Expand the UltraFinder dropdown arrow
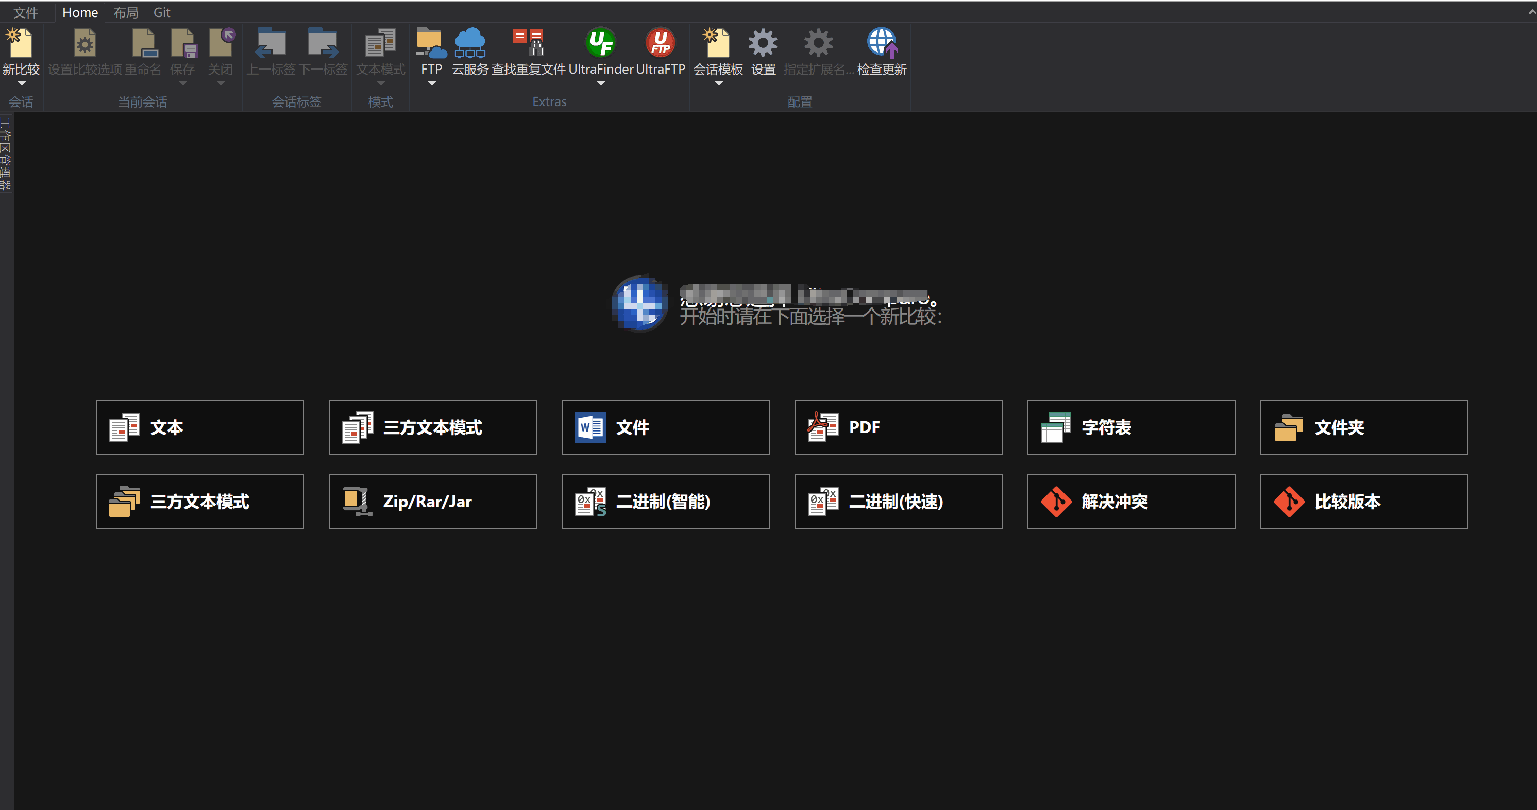This screenshot has height=810, width=1537. pyautogui.click(x=600, y=83)
